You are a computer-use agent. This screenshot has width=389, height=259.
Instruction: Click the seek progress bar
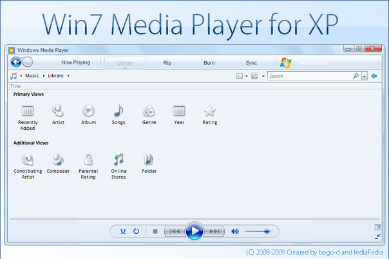coord(194,219)
